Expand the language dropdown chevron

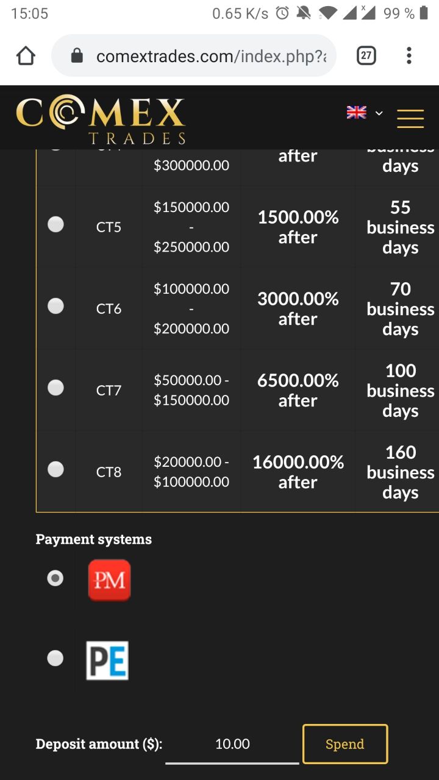(x=379, y=113)
